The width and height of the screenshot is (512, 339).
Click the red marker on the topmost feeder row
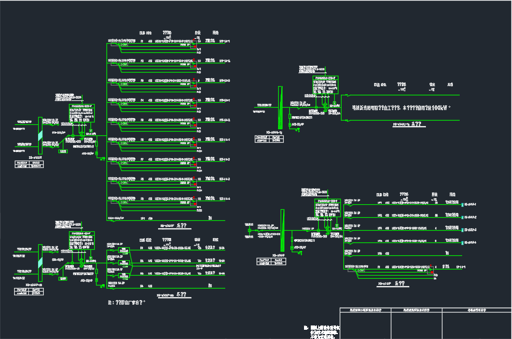[195, 46]
